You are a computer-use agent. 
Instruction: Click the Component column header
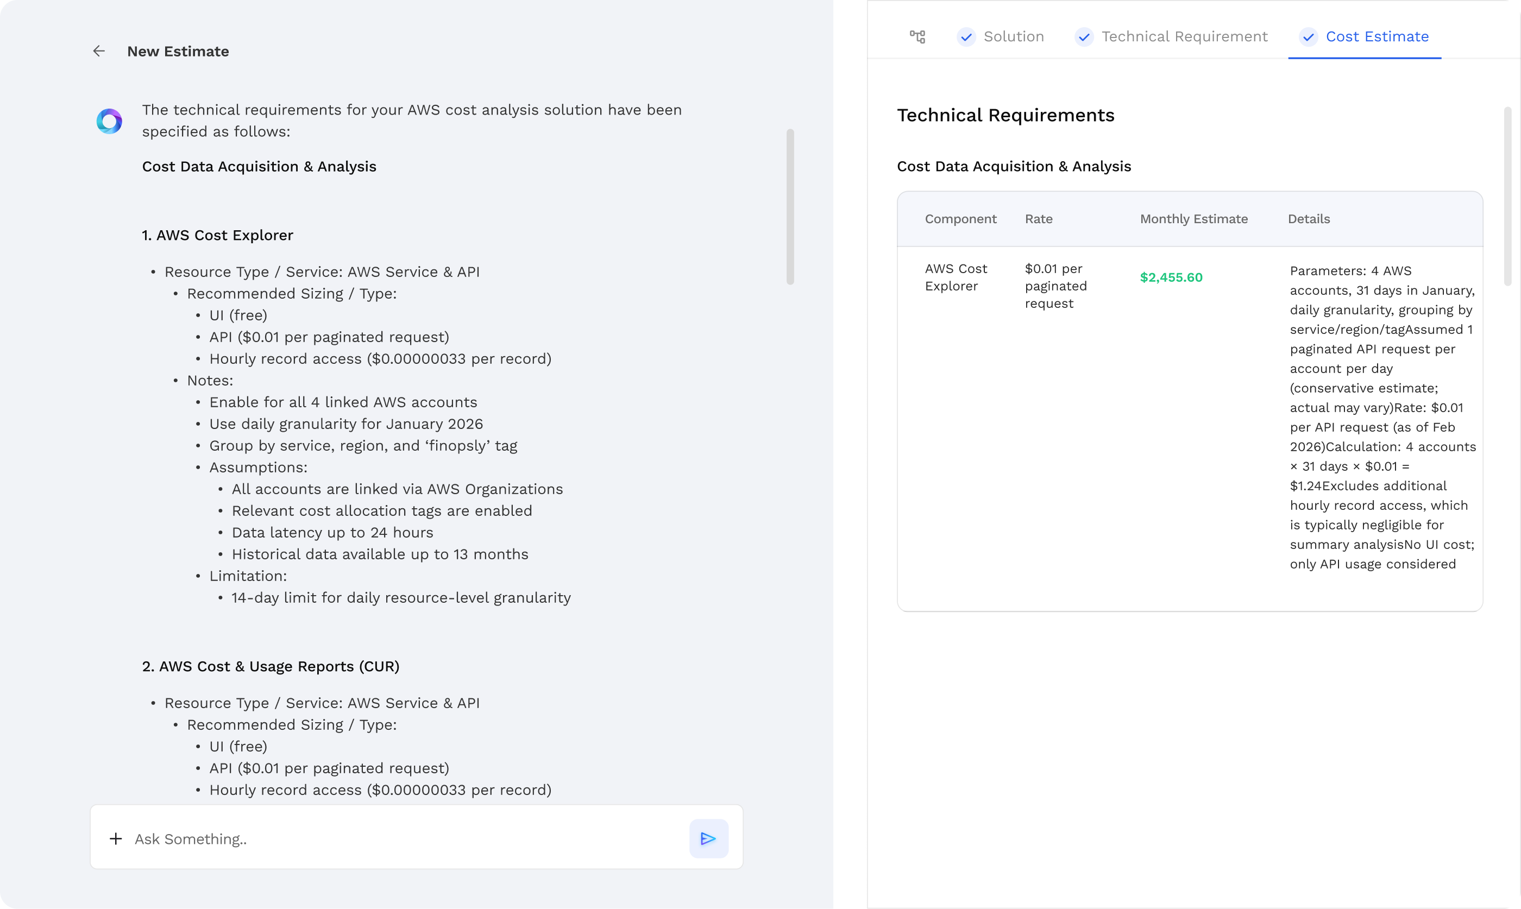tap(960, 219)
